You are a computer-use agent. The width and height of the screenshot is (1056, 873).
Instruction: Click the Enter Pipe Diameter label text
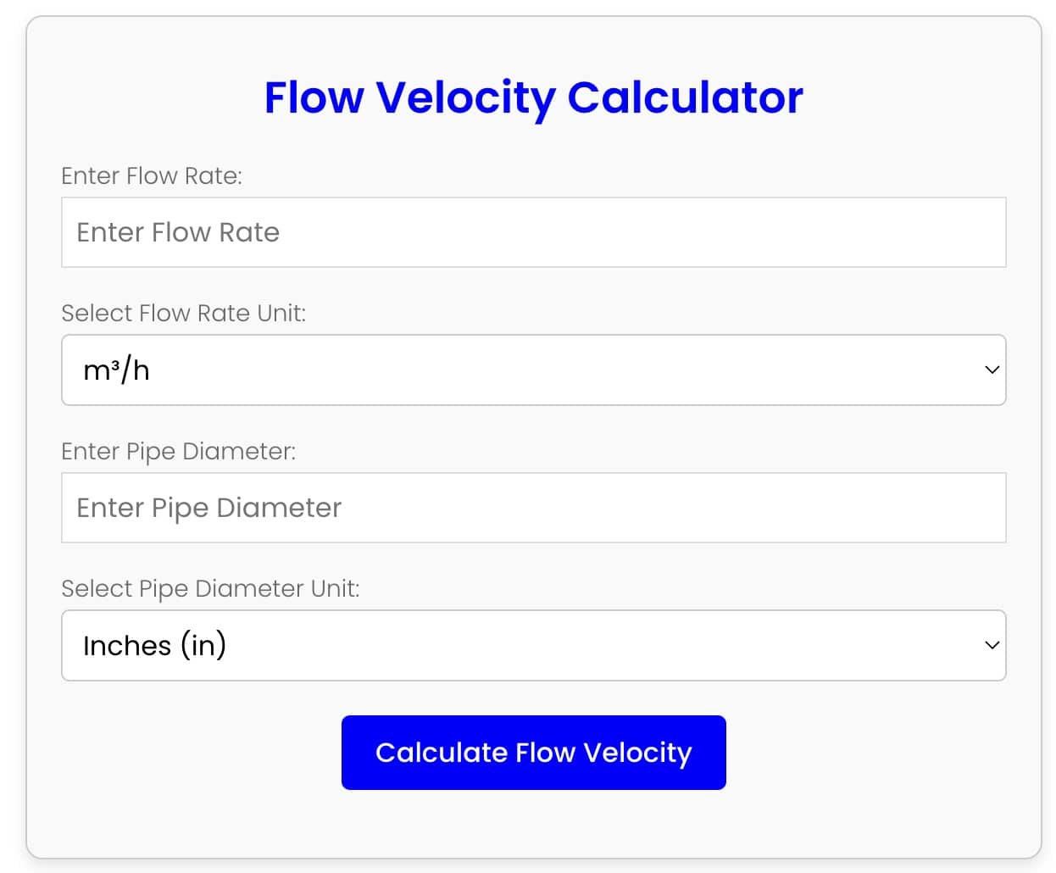pyautogui.click(x=179, y=451)
